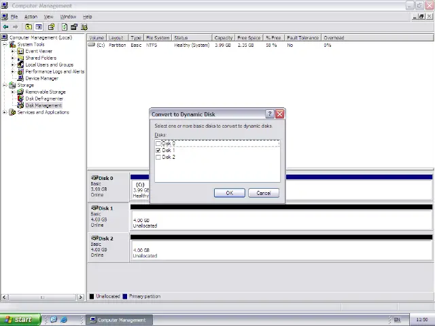Click the Forward arrow in the toolbar
The image size is (435, 326).
click(15, 27)
